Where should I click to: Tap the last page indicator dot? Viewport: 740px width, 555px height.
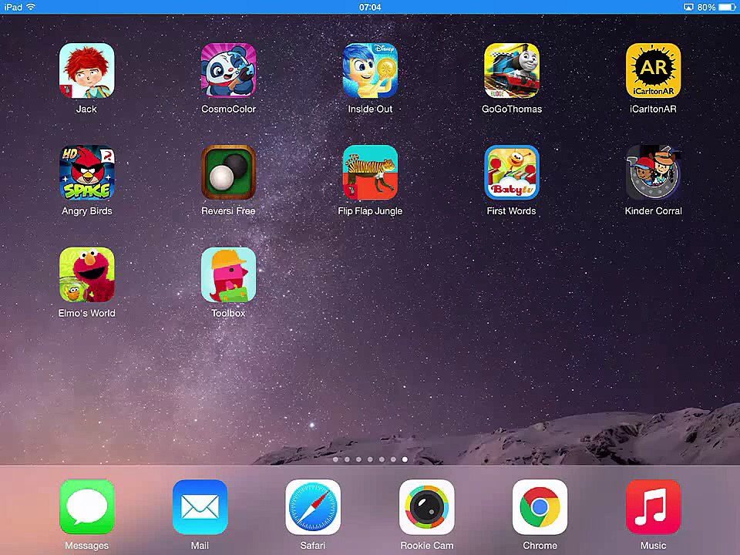click(405, 459)
